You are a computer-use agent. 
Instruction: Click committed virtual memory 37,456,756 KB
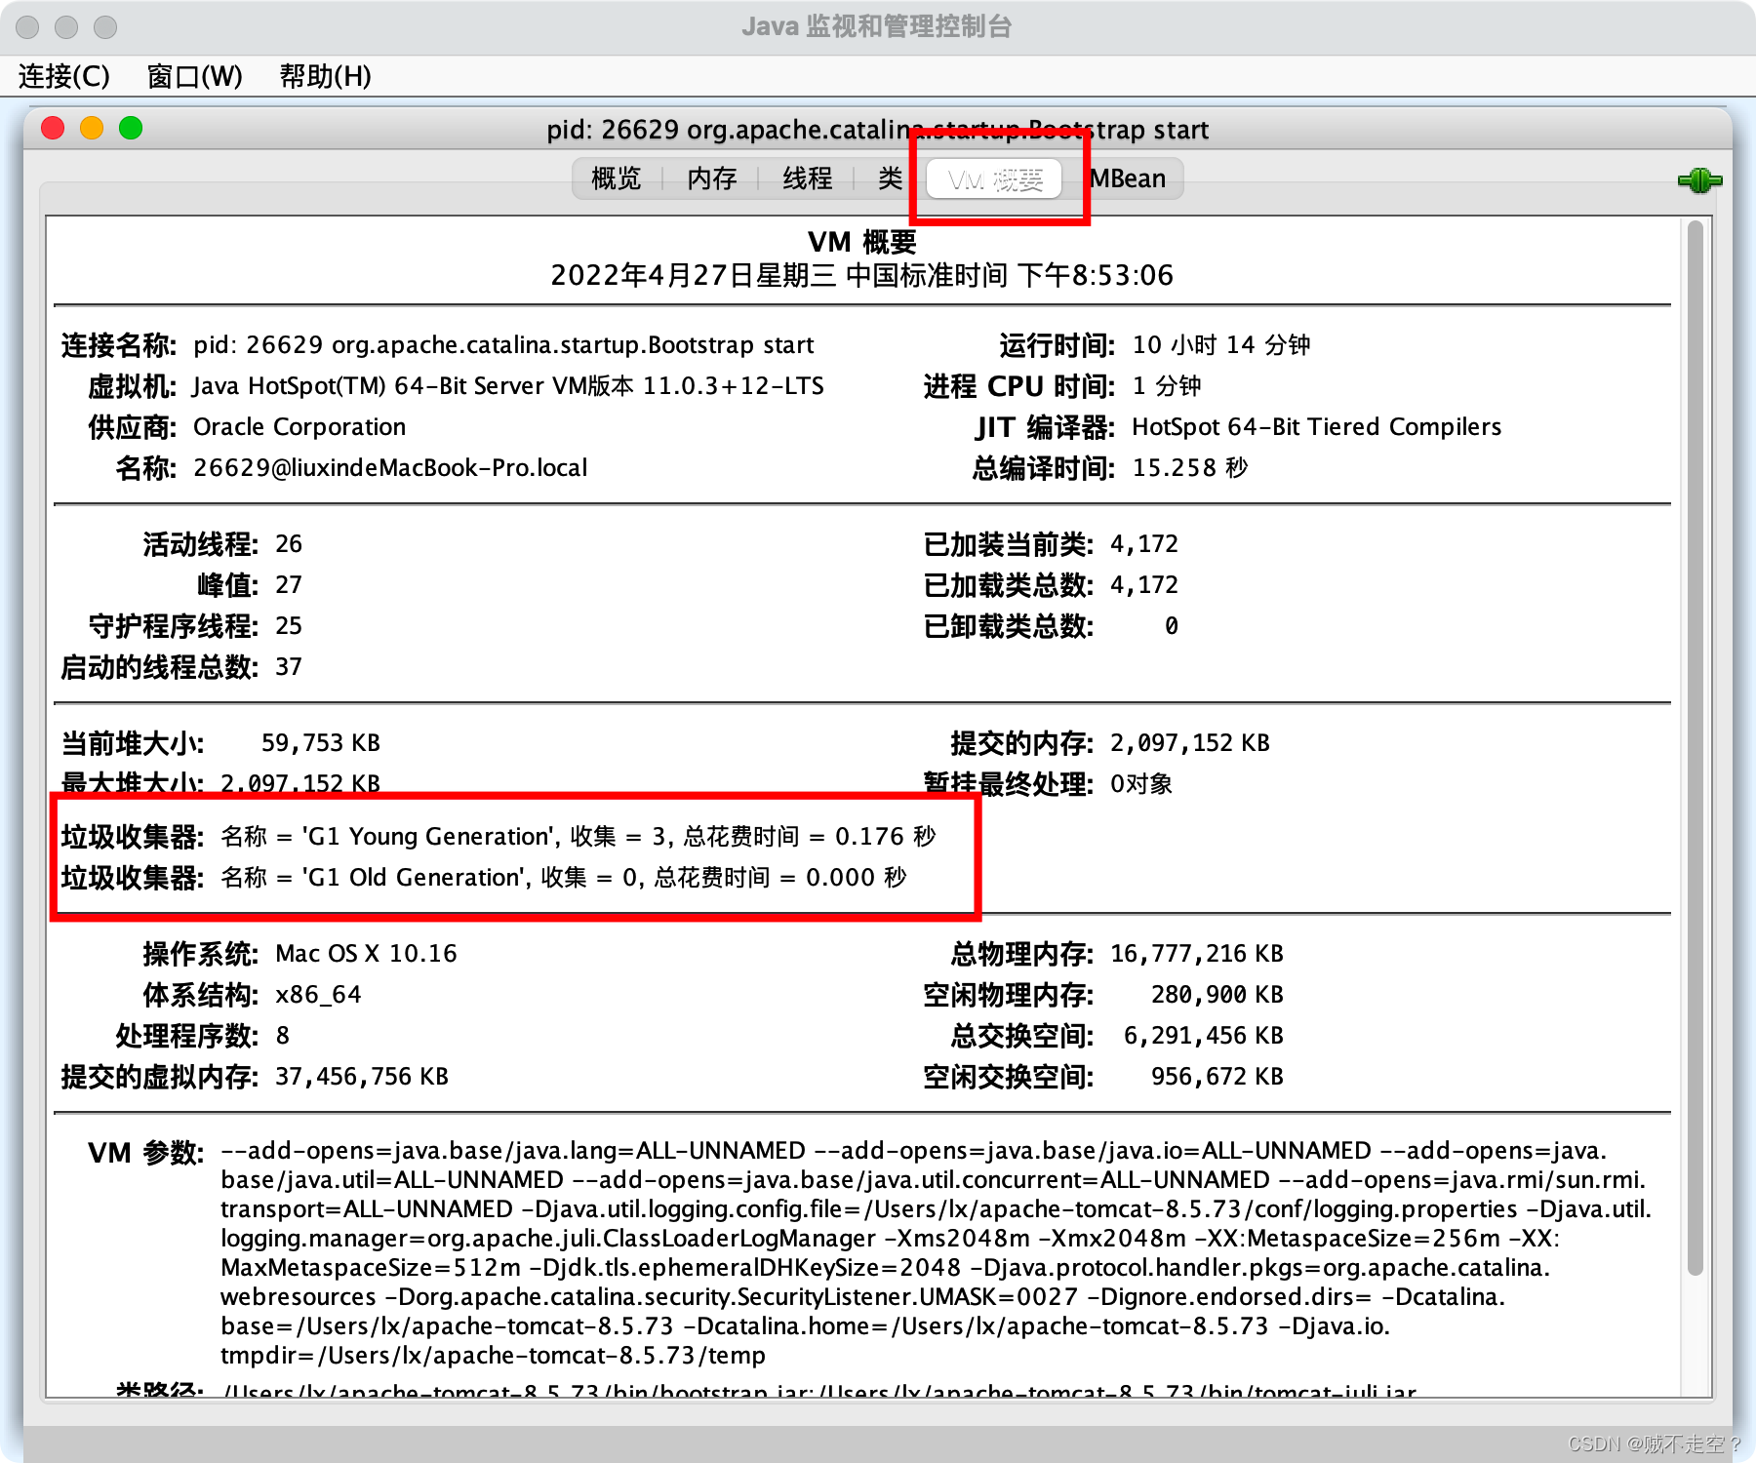(x=362, y=1077)
